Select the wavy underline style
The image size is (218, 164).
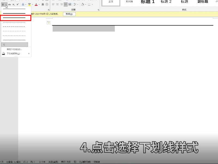pos(15,40)
